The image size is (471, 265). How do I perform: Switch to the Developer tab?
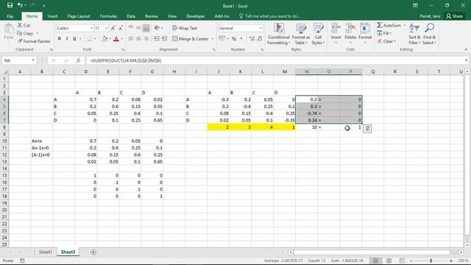pos(195,16)
